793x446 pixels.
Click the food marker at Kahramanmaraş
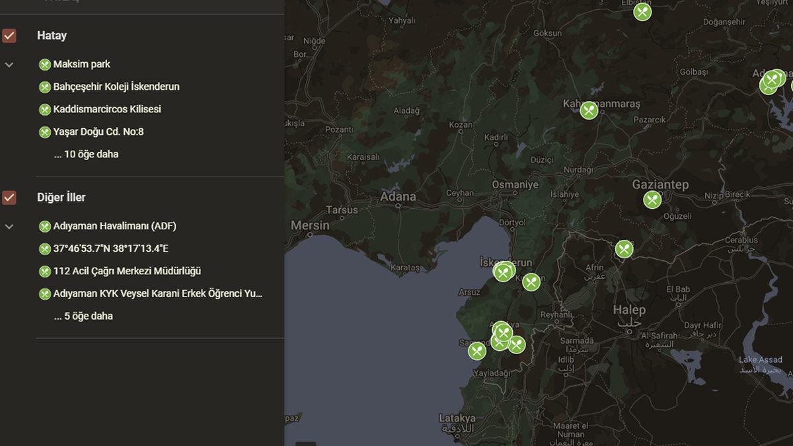point(589,110)
